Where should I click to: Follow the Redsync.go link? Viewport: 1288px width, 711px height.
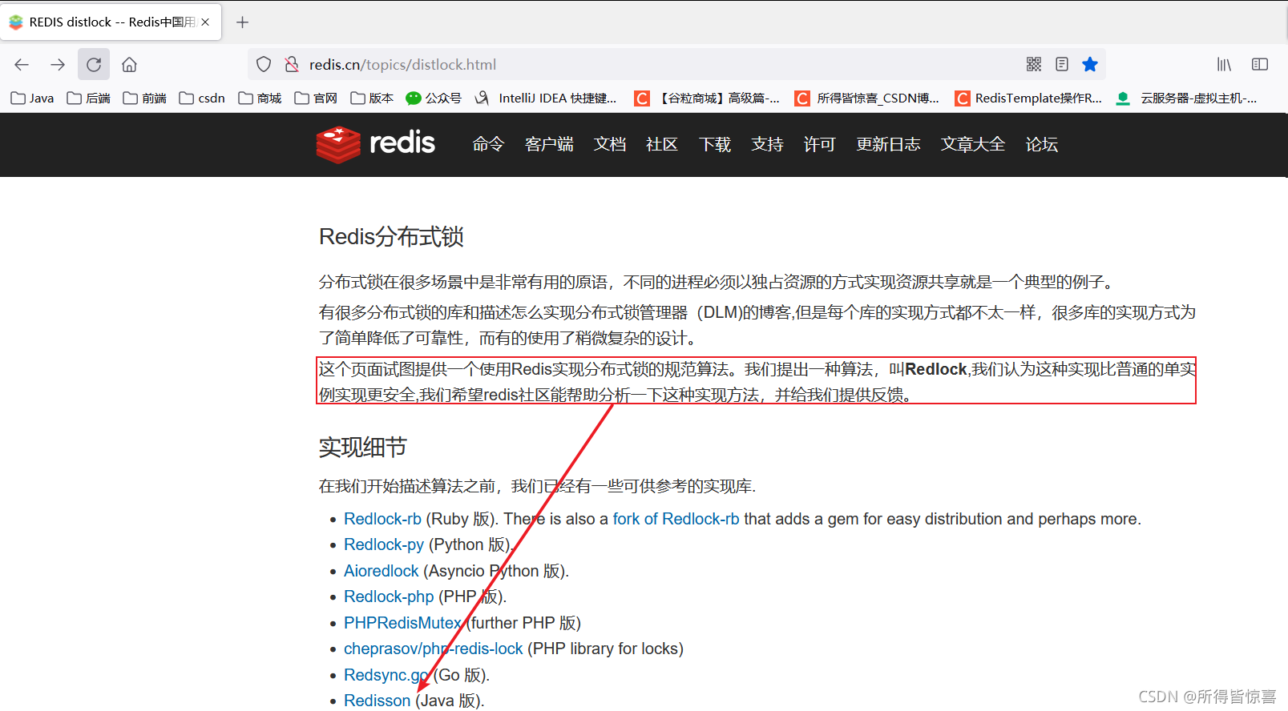pyautogui.click(x=386, y=675)
